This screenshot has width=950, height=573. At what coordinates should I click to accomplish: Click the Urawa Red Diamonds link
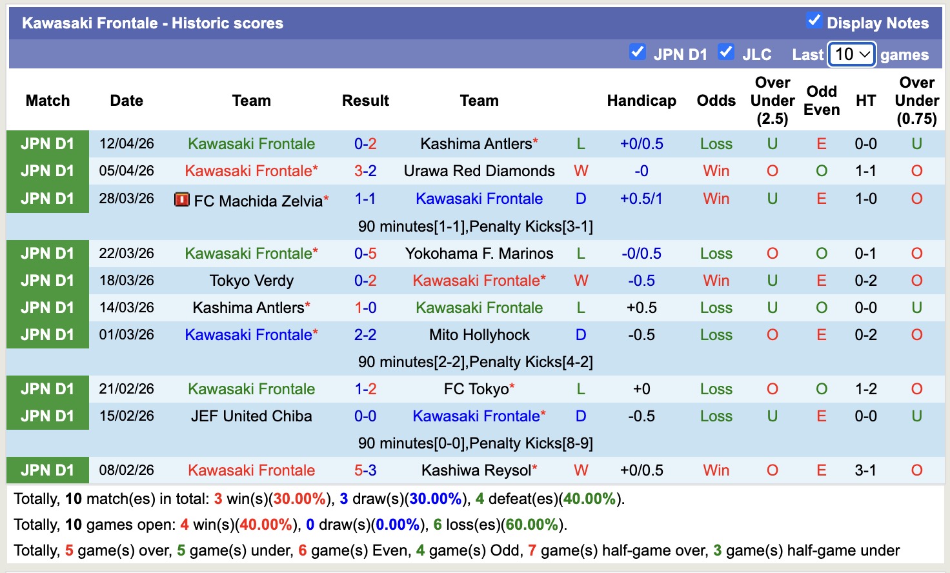coord(480,170)
